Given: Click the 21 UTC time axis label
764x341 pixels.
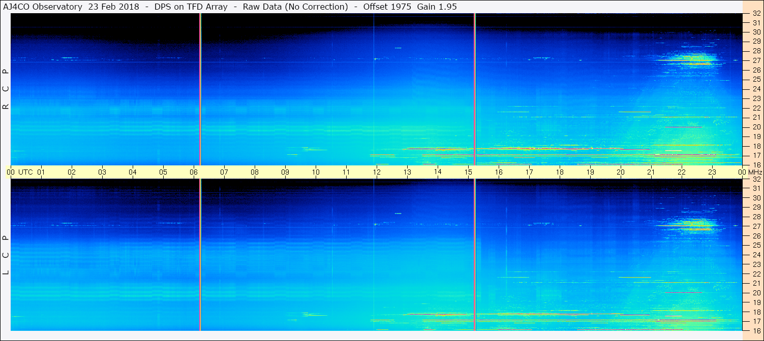Looking at the screenshot, I should tap(651, 172).
